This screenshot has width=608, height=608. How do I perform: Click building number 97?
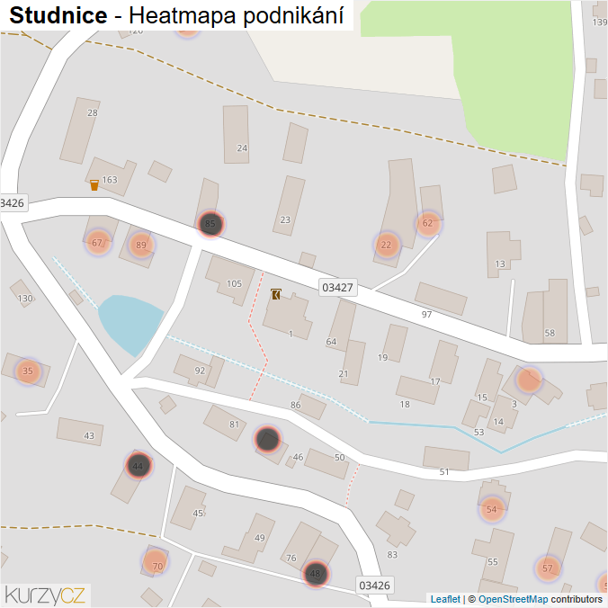(426, 315)
